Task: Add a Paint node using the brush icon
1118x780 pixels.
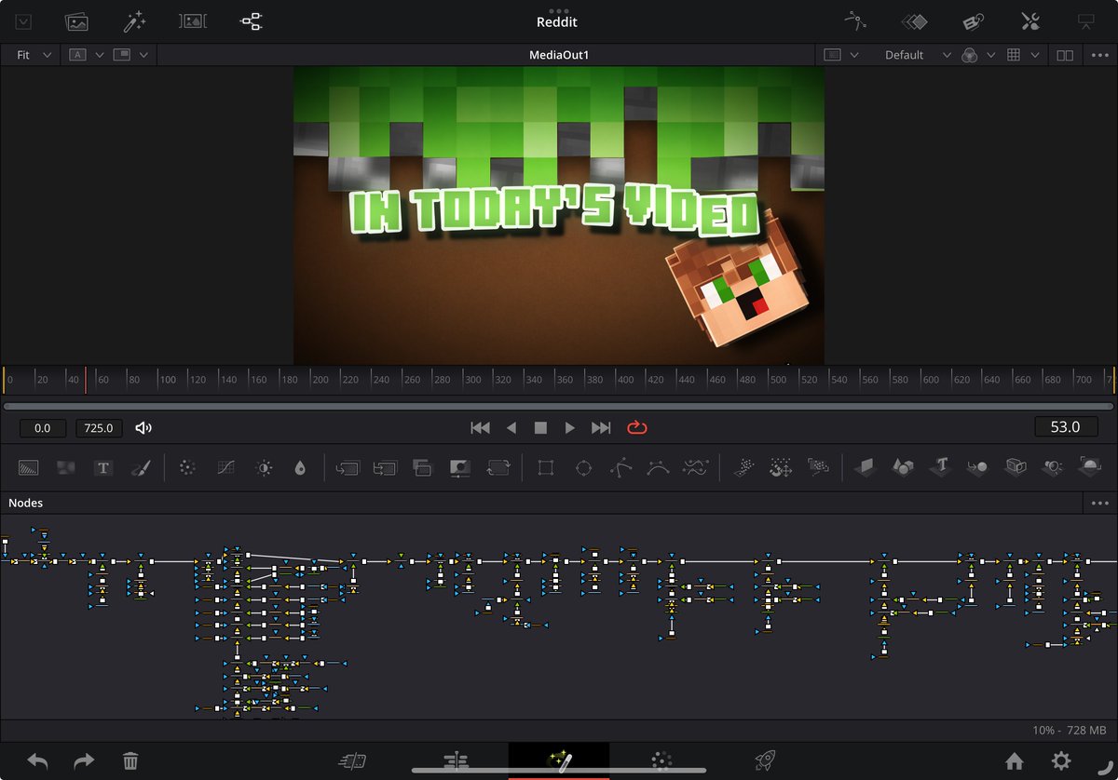Action: [x=141, y=467]
